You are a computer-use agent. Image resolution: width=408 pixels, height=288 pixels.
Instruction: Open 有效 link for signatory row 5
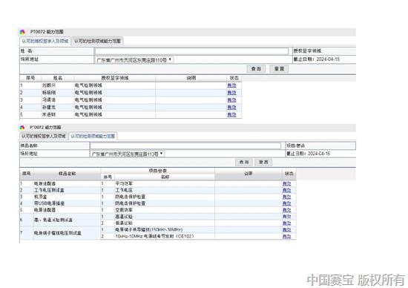[x=231, y=114]
